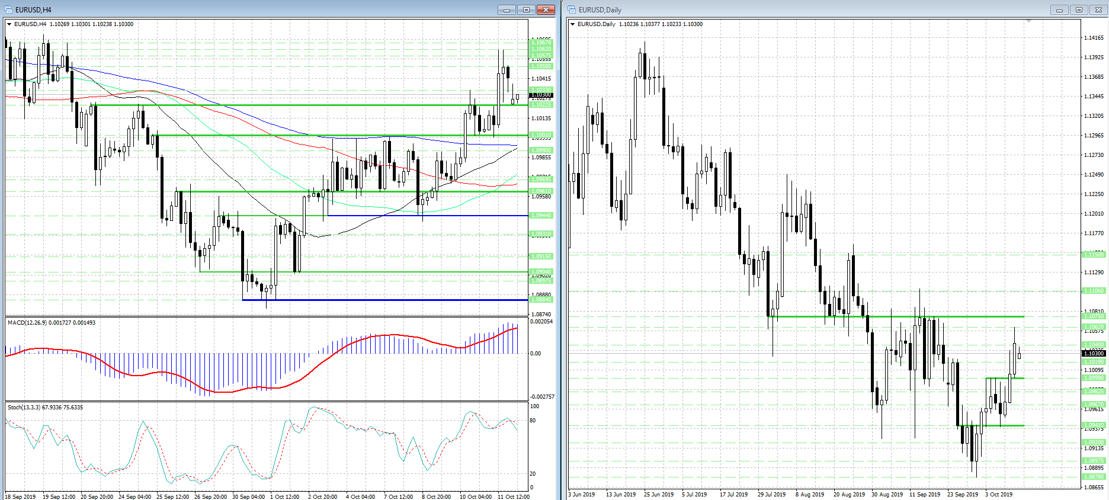Click the 1.10300 current price label on Daily axis

[x=1094, y=354]
